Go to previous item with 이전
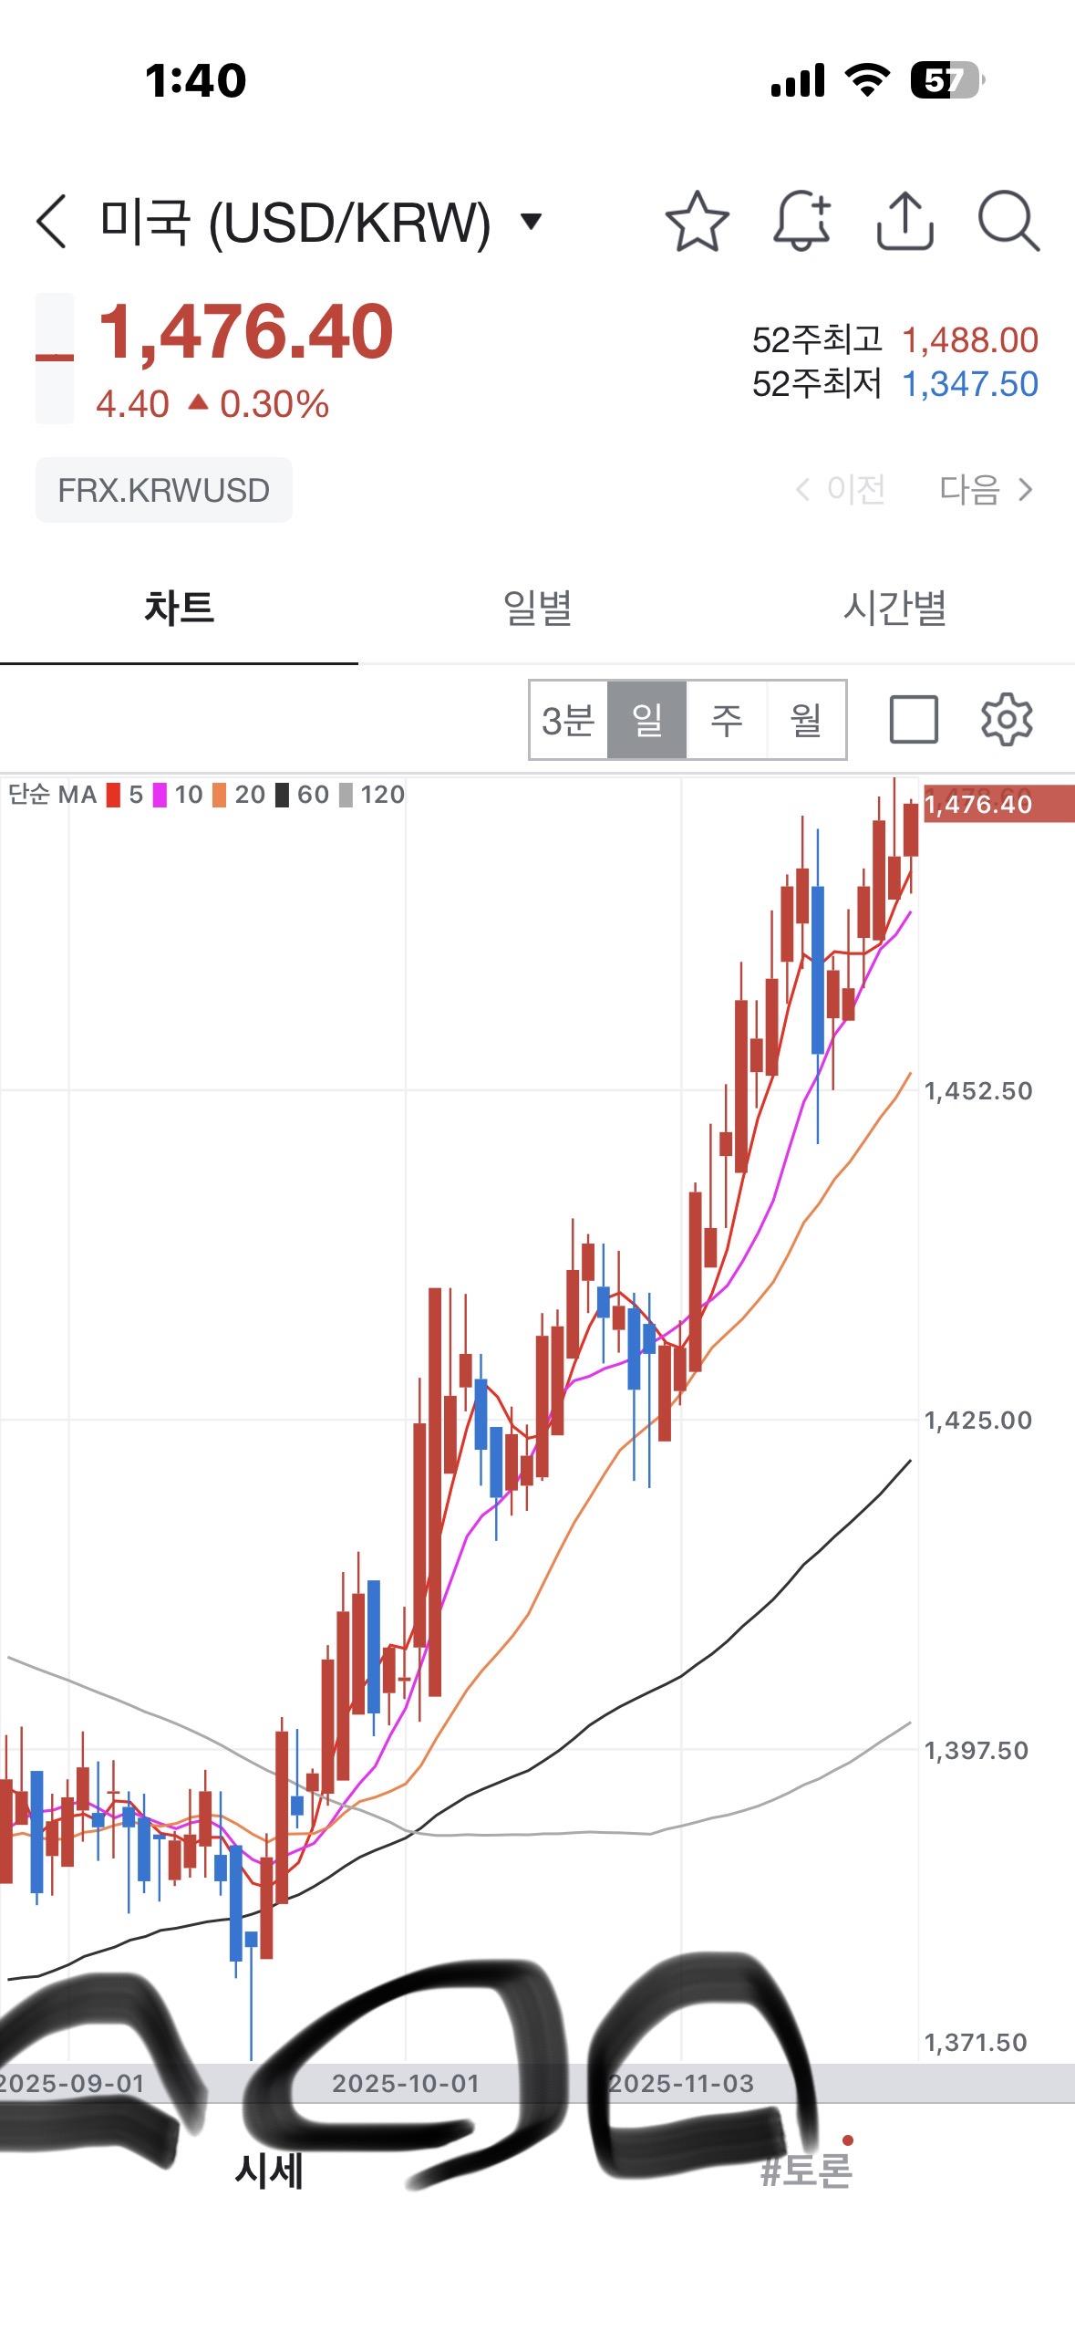Viewport: 1075px width, 2332px height. pyautogui.click(x=841, y=490)
